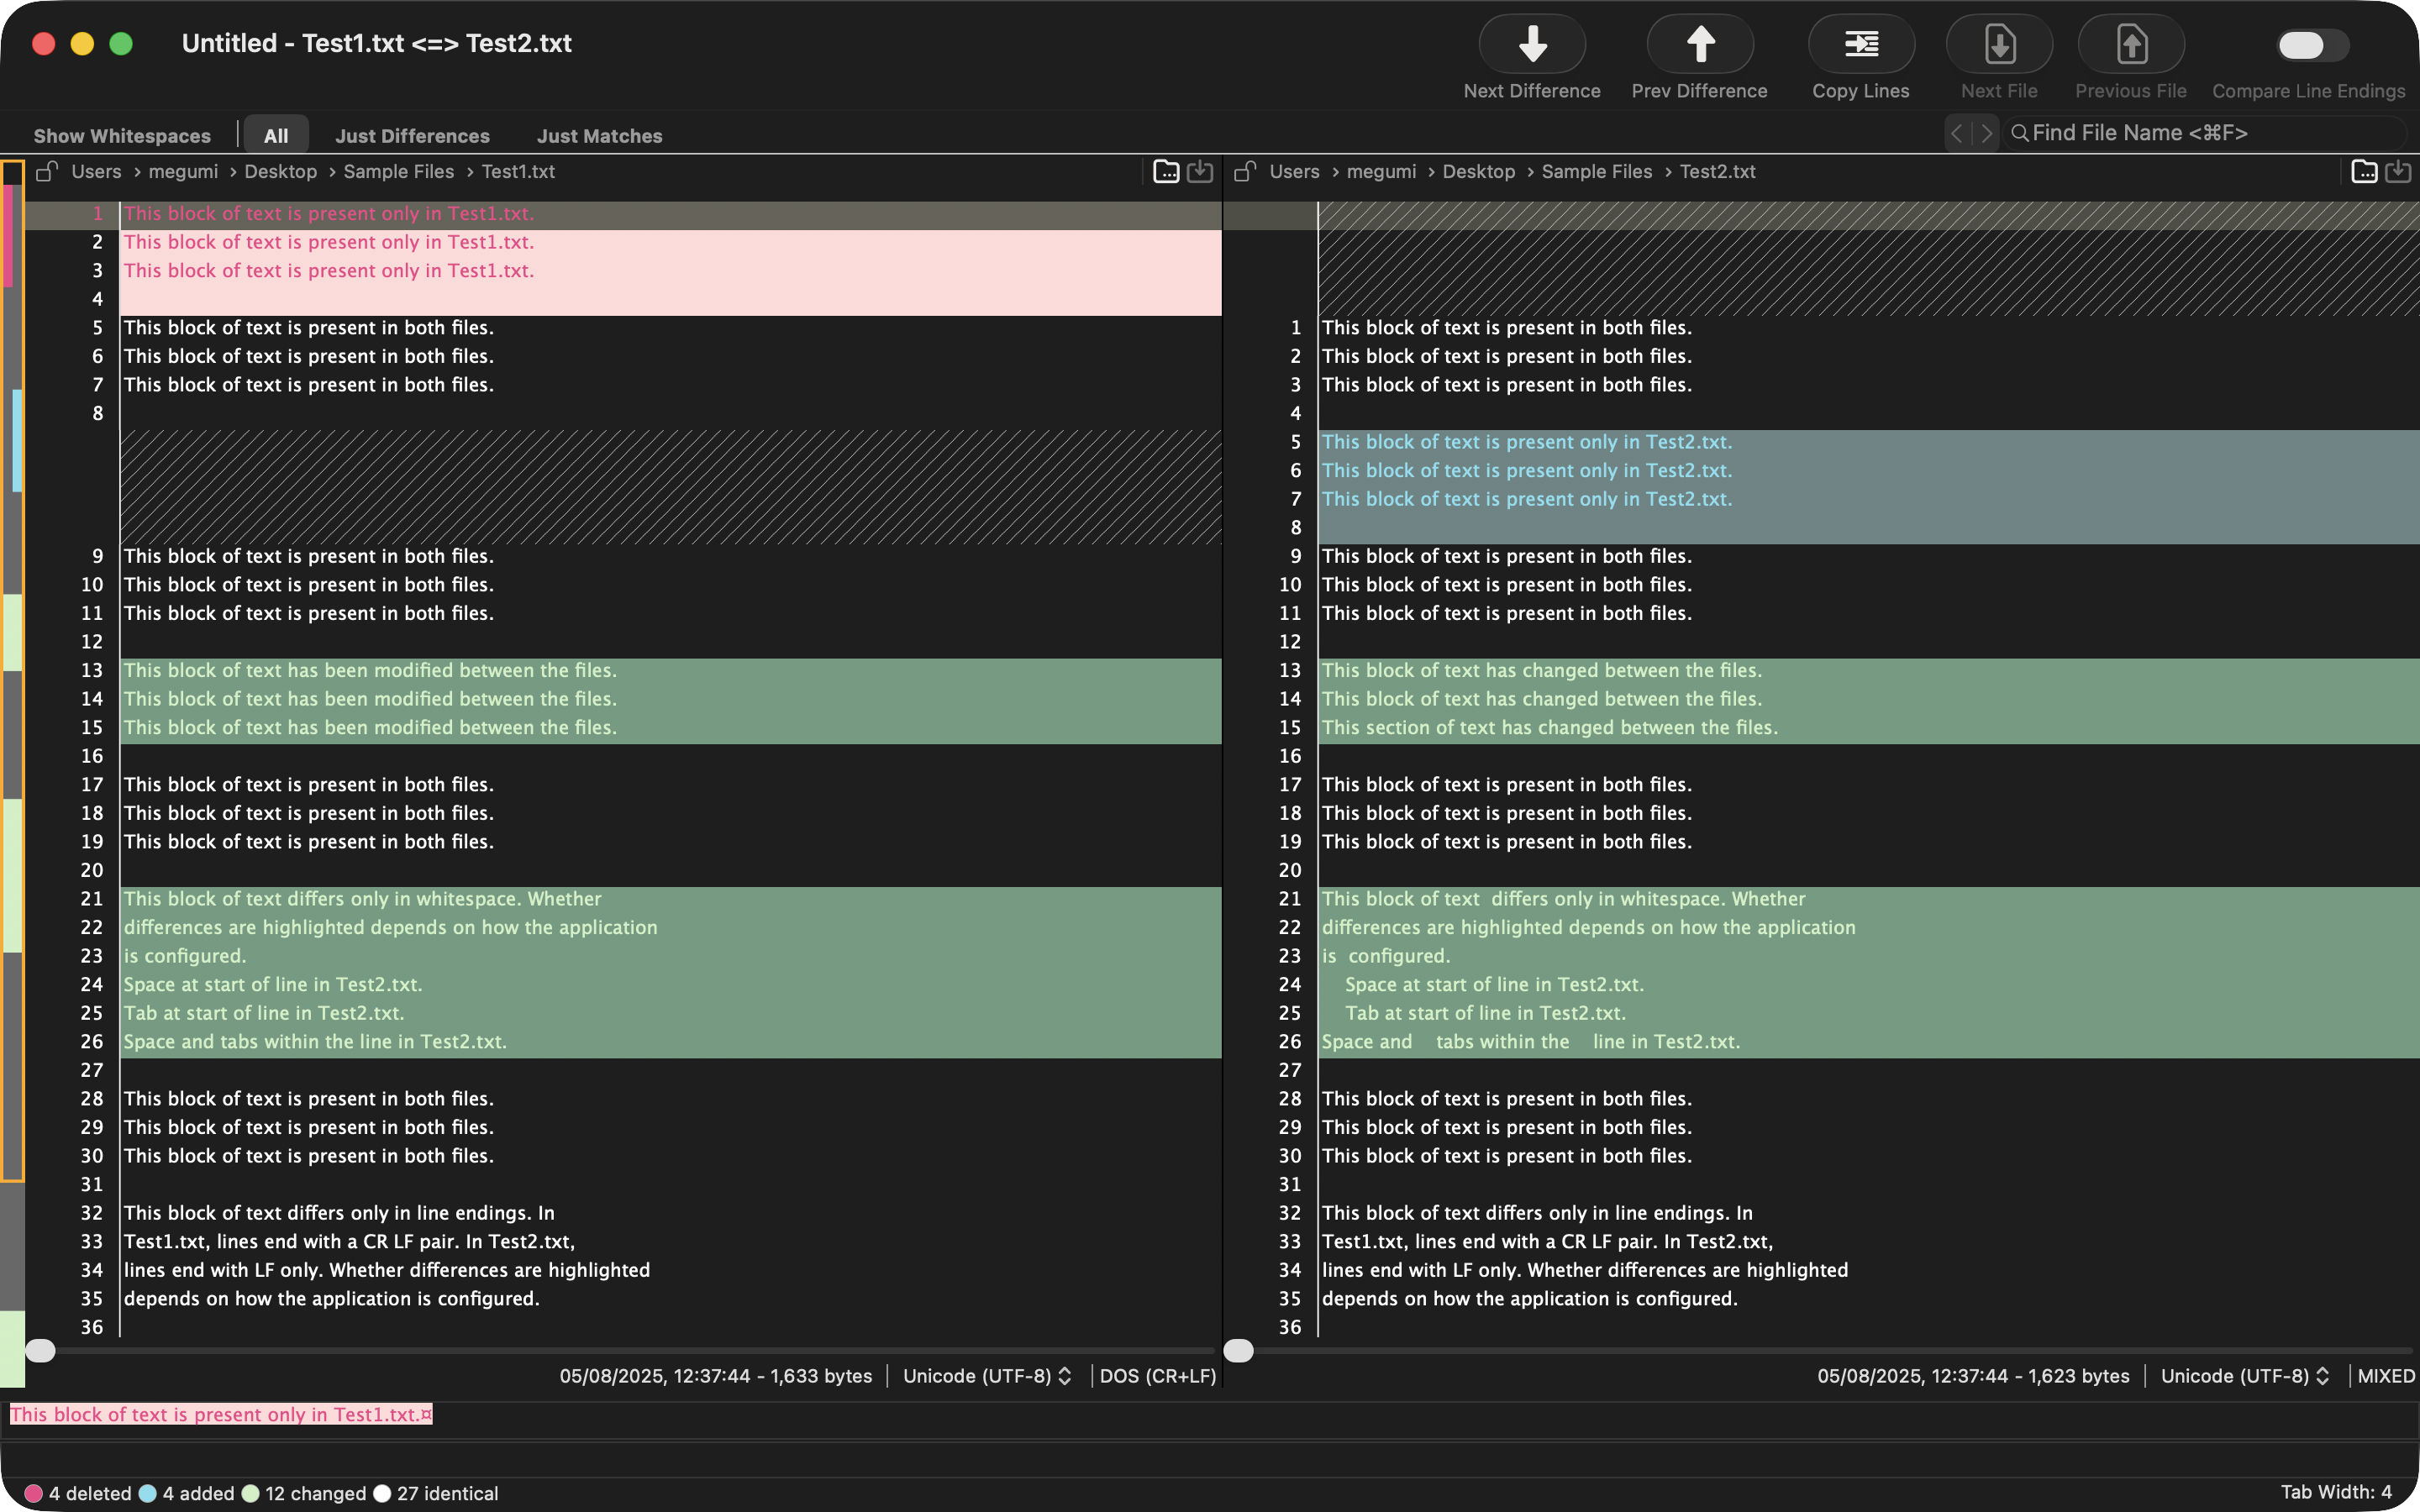Click Users in left path bar
This screenshot has height=1512, width=2420.
[x=96, y=171]
